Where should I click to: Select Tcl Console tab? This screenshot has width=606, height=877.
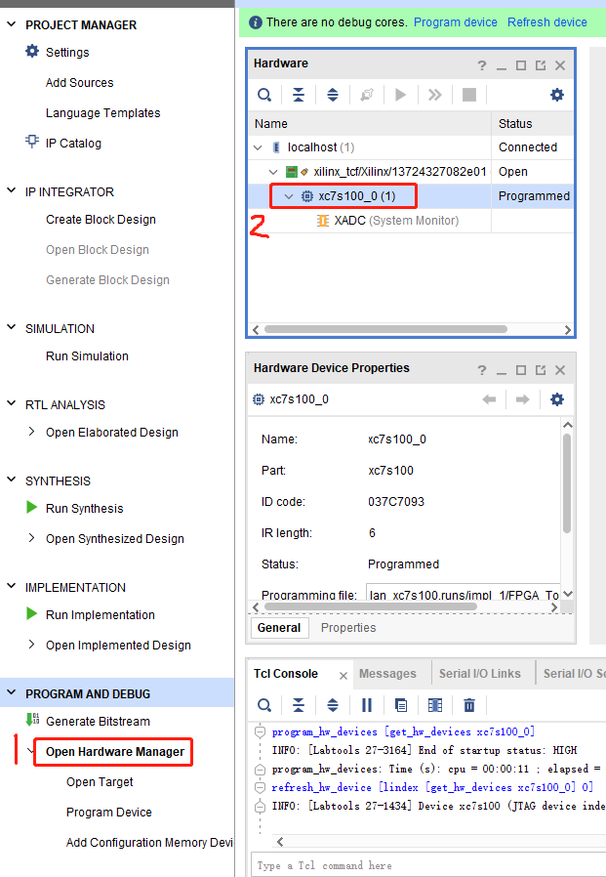(286, 674)
